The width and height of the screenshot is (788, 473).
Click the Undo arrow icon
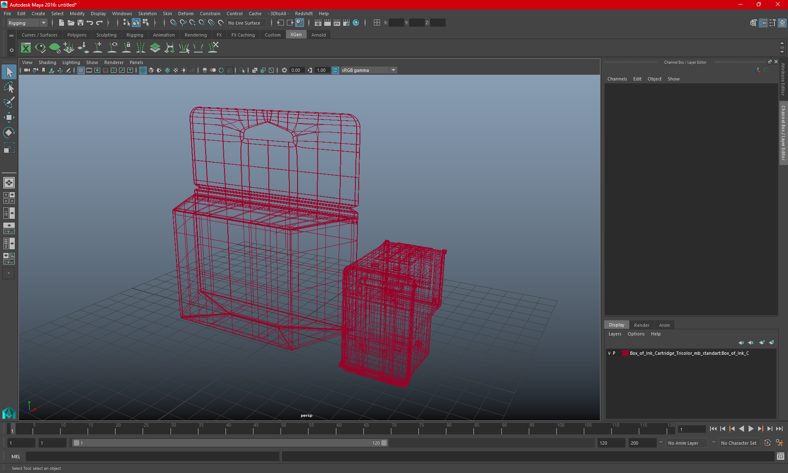point(90,23)
